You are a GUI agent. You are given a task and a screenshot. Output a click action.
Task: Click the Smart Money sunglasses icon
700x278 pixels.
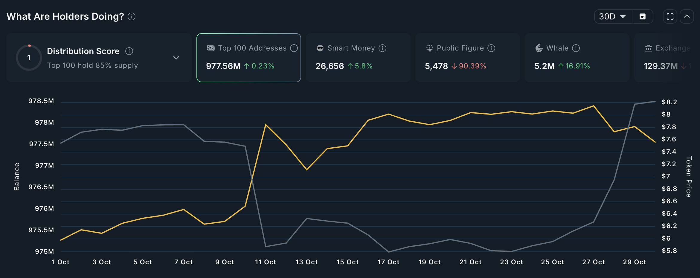pyautogui.click(x=320, y=48)
